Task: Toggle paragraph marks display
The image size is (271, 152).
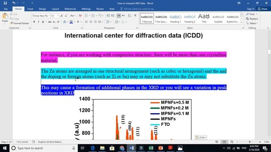Action: point(135,16)
